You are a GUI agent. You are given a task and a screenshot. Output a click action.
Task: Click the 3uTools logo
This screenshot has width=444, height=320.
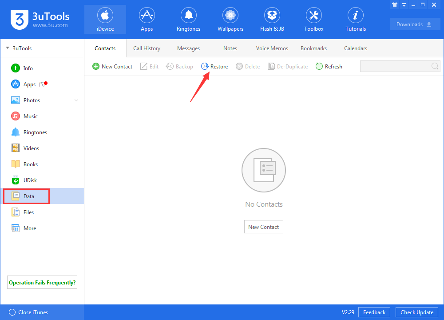pyautogui.click(x=40, y=20)
